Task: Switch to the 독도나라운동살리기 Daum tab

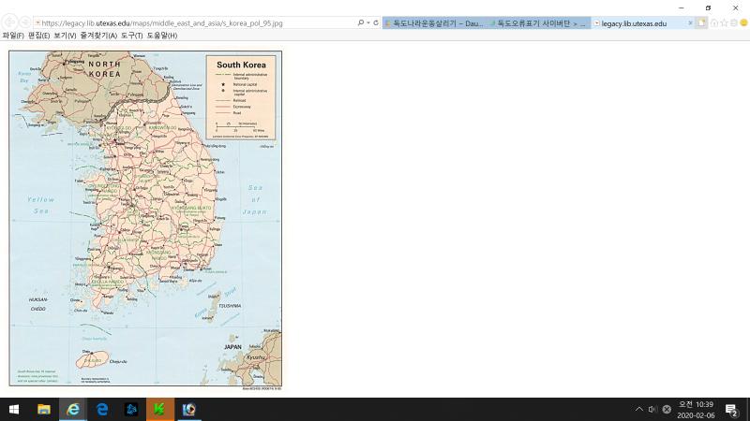Action: [x=434, y=22]
